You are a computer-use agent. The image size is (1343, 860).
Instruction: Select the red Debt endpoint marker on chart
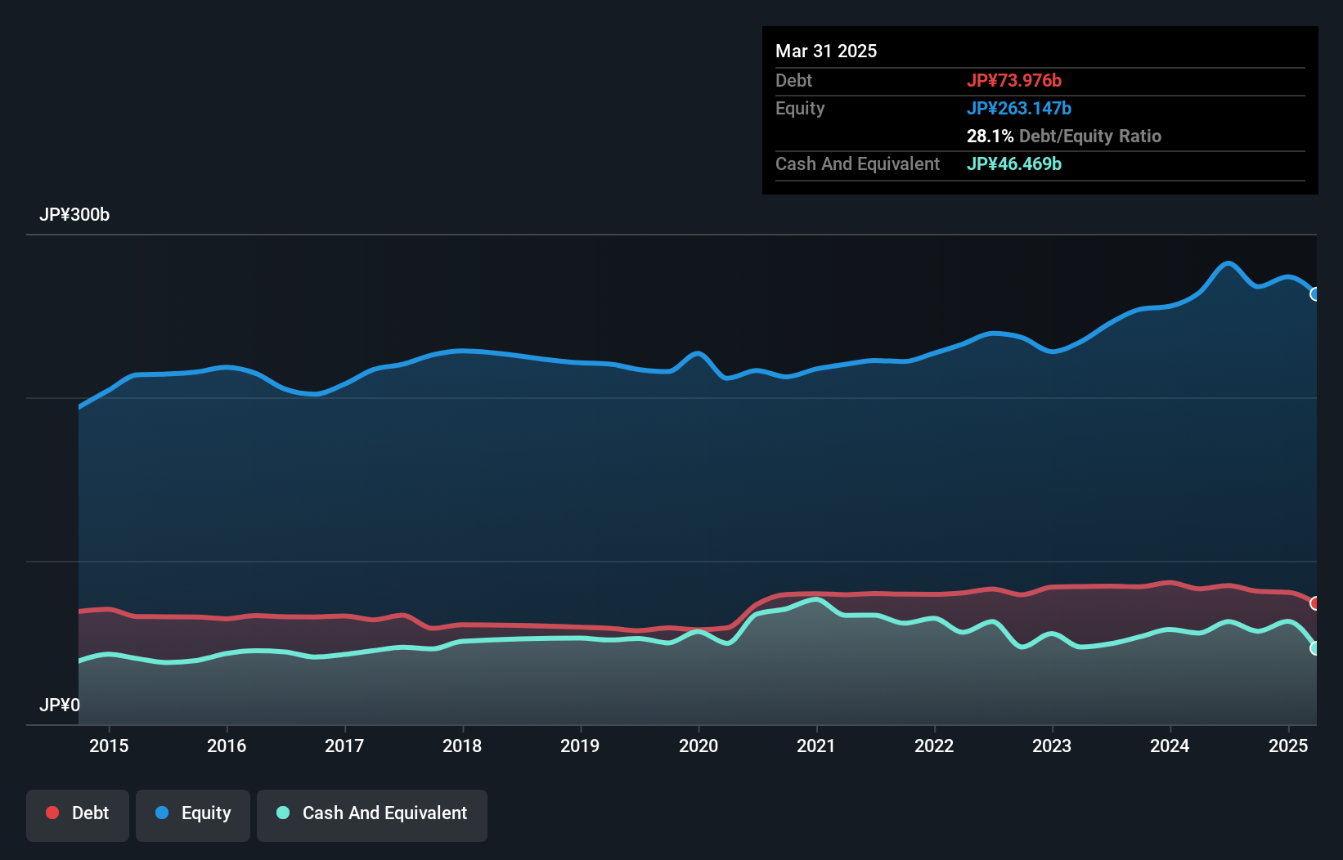(x=1314, y=603)
